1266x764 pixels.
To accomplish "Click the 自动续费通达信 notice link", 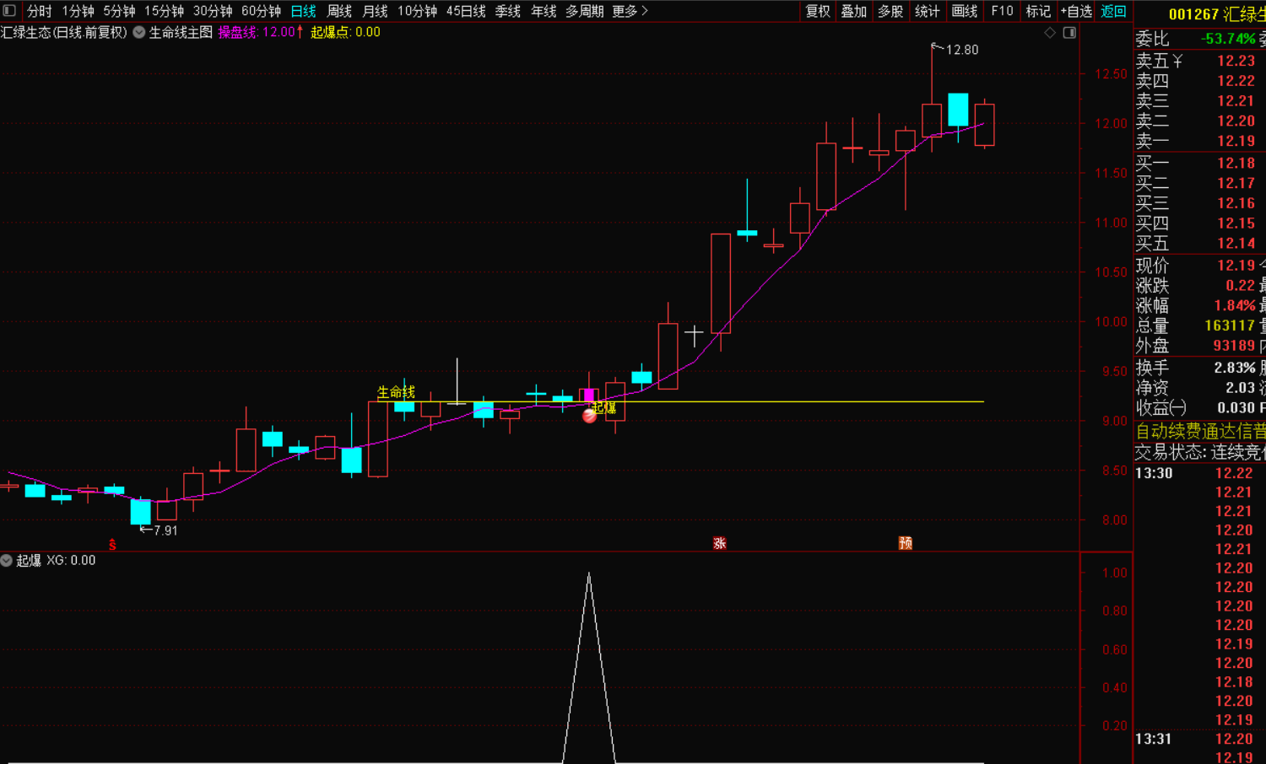I will coord(1198,431).
